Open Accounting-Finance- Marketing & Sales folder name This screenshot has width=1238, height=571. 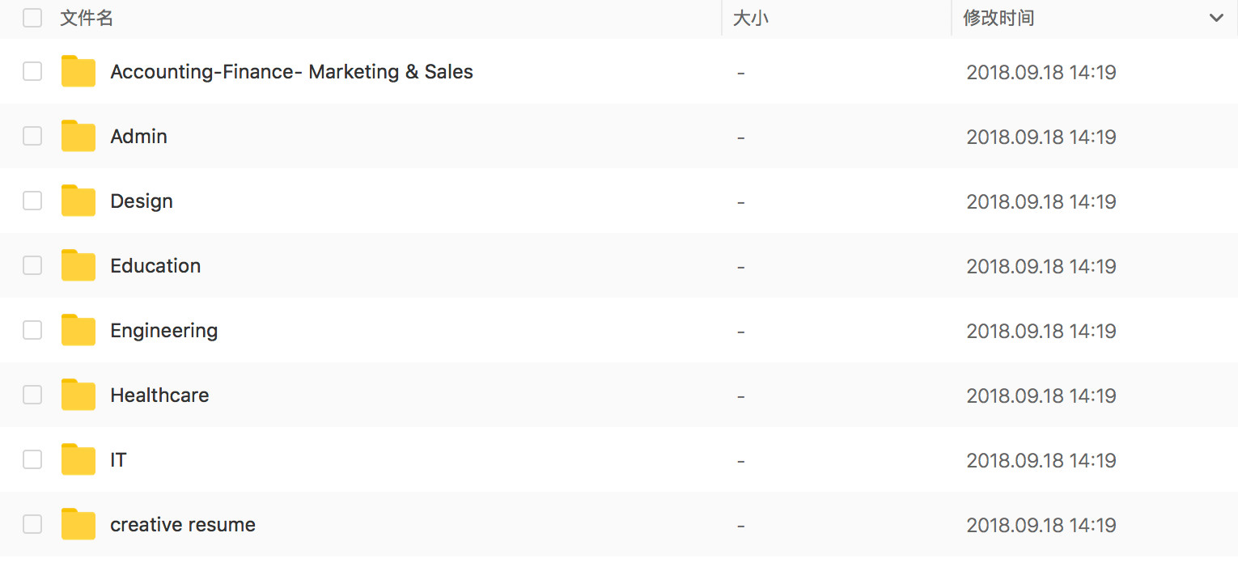tap(291, 72)
